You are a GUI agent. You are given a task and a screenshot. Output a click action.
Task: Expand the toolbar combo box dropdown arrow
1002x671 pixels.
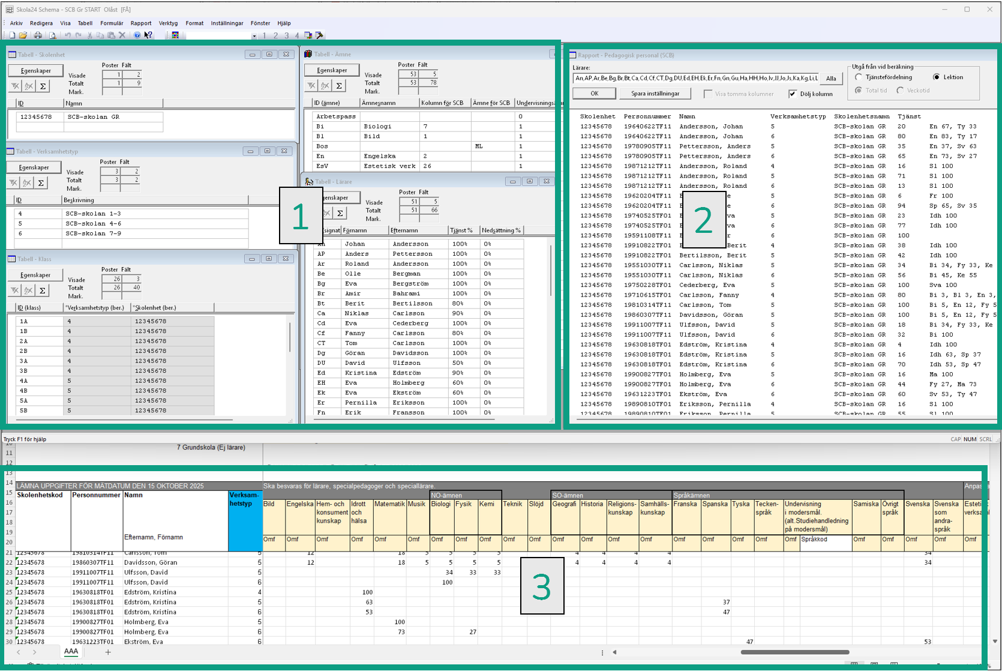(254, 36)
